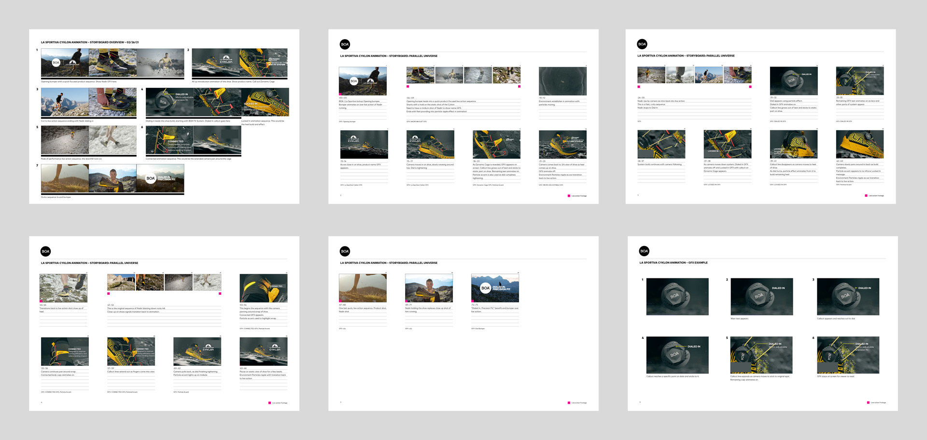Open the 31–32 'DIALED IN' dial thumbnail on top-right page
Viewport: 927px width, 440px height.
point(794,81)
